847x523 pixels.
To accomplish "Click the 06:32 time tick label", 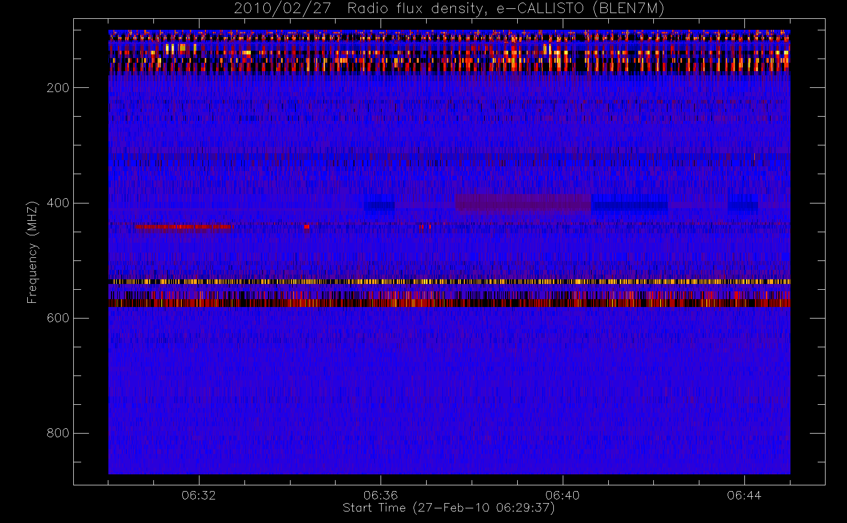I will click(x=199, y=495).
